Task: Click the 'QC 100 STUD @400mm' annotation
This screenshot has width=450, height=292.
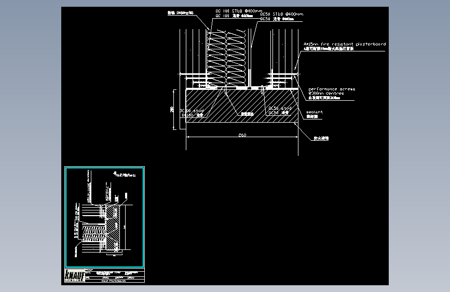Action: [x=239, y=11]
